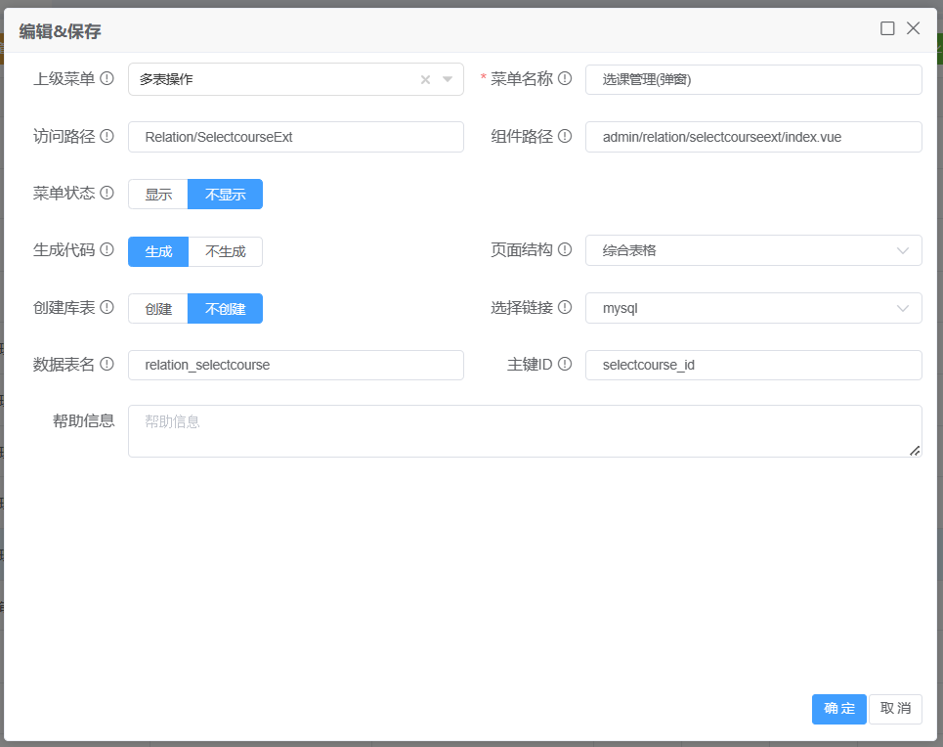
Task: Clear the 上级菜单 selection with the X icon
Action: (425, 80)
